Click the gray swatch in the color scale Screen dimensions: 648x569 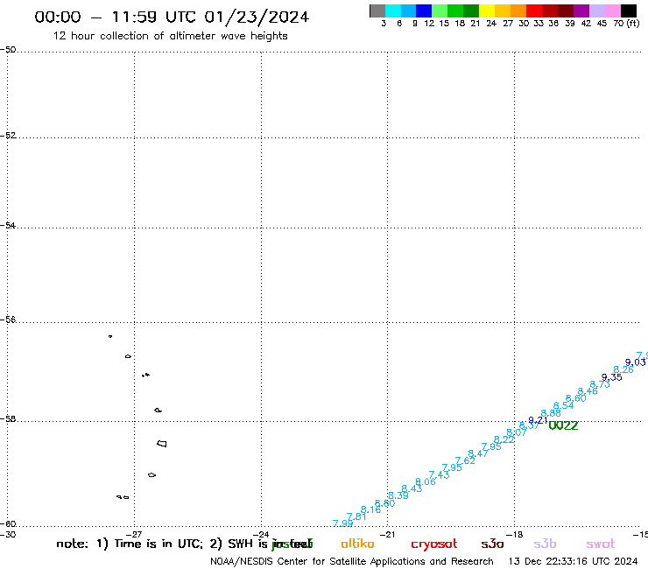(x=377, y=11)
